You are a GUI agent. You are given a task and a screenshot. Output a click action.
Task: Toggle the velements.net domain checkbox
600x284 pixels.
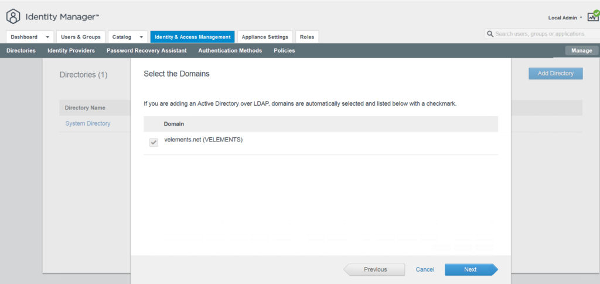(154, 142)
